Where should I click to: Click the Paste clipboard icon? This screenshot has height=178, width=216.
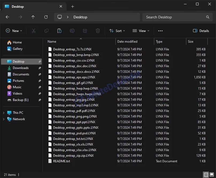[x=59, y=31]
